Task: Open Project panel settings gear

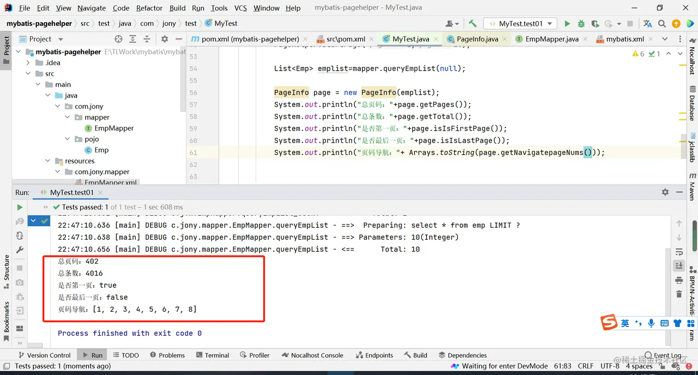Action: 165,39
